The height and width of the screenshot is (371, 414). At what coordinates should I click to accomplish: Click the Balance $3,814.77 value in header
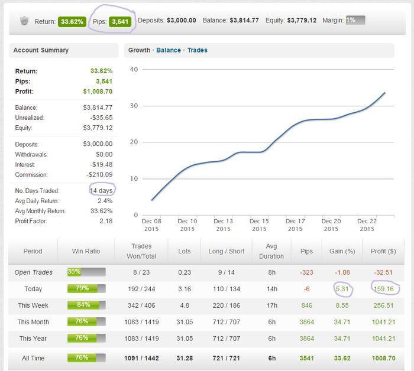tap(244, 21)
